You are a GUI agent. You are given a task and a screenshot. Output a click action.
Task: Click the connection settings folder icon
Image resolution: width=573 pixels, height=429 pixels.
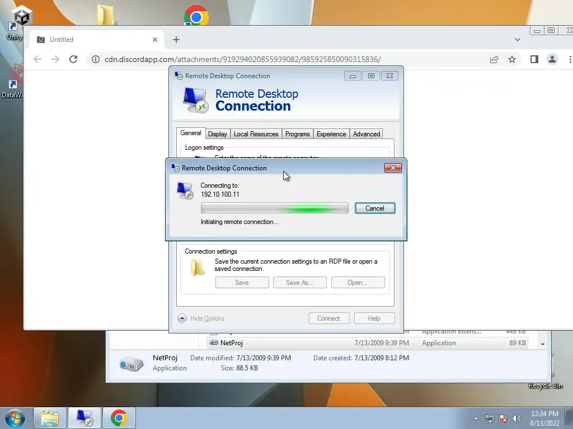198,268
